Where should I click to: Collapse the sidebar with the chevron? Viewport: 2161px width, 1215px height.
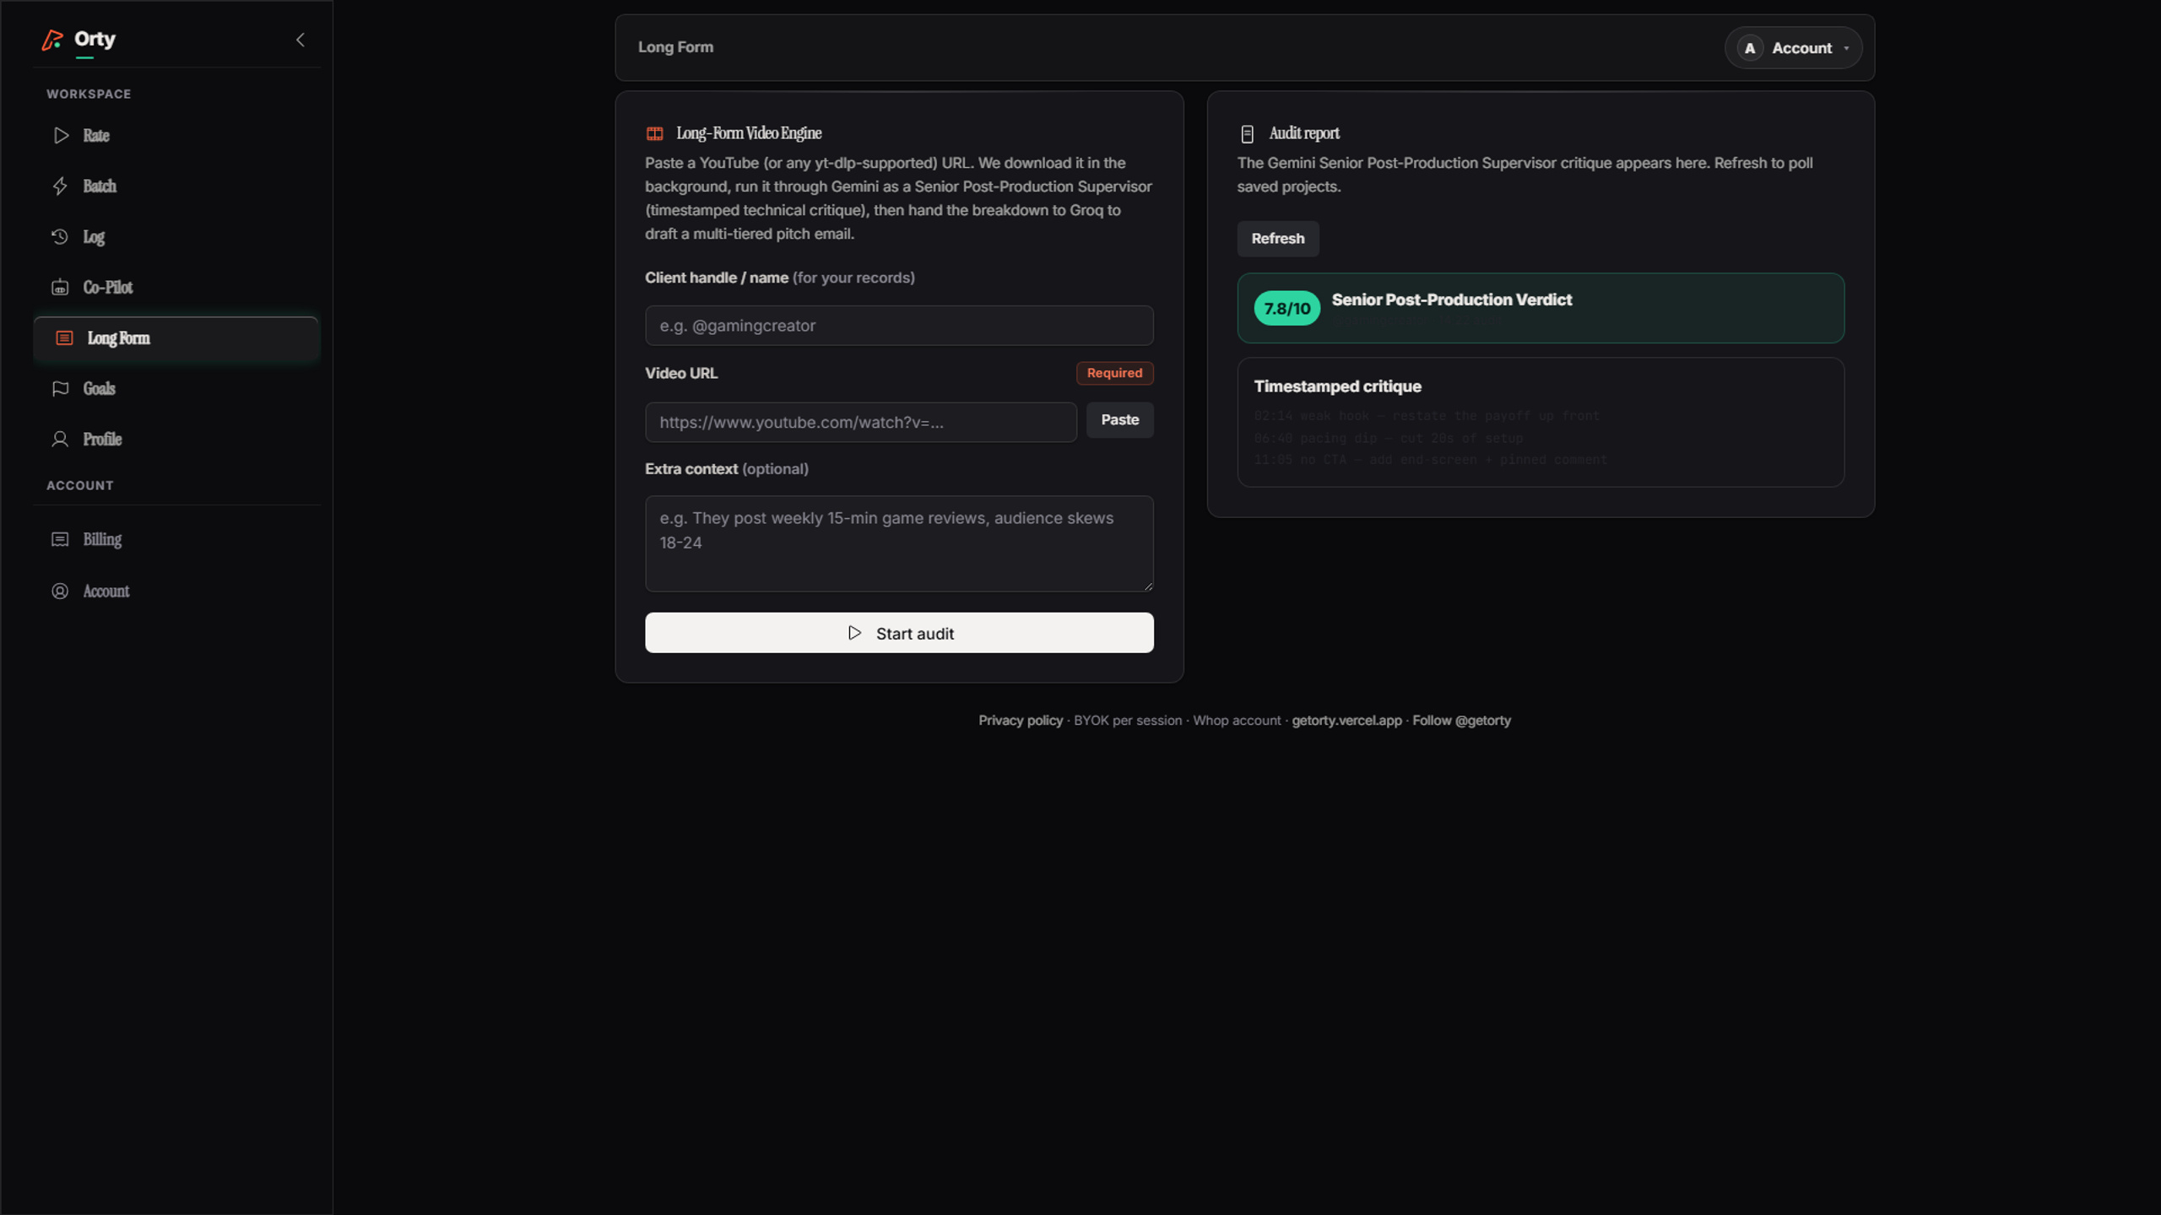301,40
